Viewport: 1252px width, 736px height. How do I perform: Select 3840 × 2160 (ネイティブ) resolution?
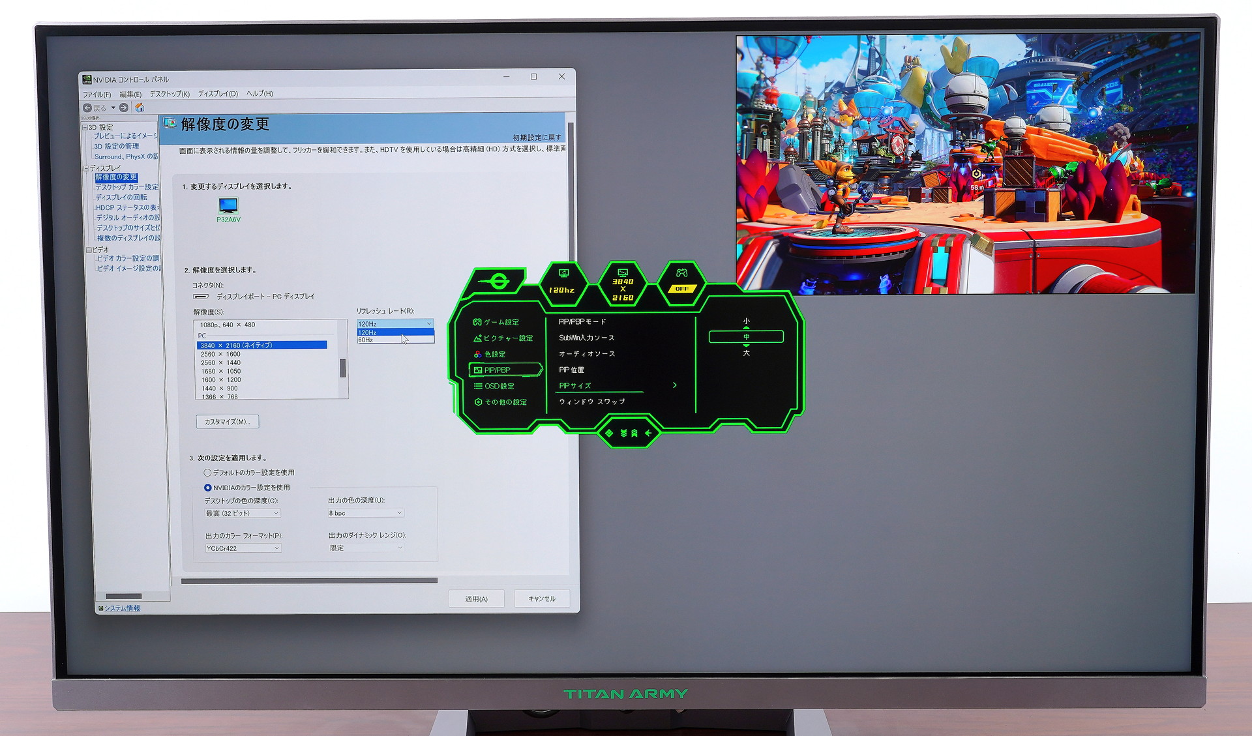(262, 345)
